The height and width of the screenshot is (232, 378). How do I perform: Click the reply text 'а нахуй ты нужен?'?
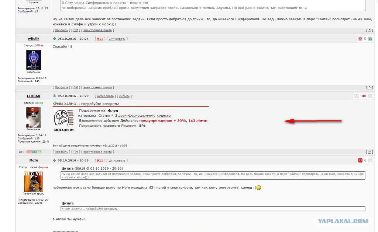pyautogui.click(x=69, y=219)
